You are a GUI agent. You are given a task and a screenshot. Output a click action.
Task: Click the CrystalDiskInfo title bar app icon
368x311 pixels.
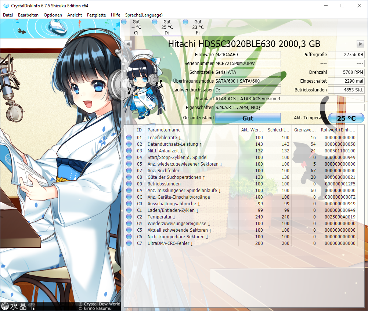point(6,6)
